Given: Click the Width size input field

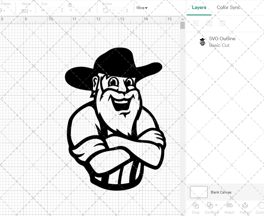Looking at the screenshot, I should point(53,10).
